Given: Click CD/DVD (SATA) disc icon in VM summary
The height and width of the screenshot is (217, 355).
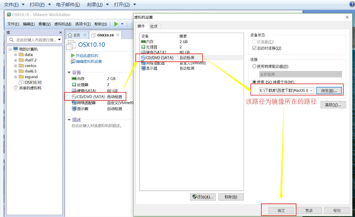Looking at the screenshot, I should (74, 96).
